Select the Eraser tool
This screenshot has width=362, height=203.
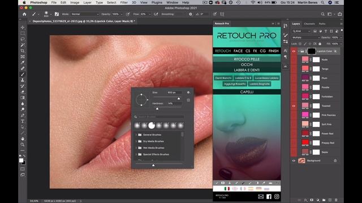pyautogui.click(x=23, y=92)
